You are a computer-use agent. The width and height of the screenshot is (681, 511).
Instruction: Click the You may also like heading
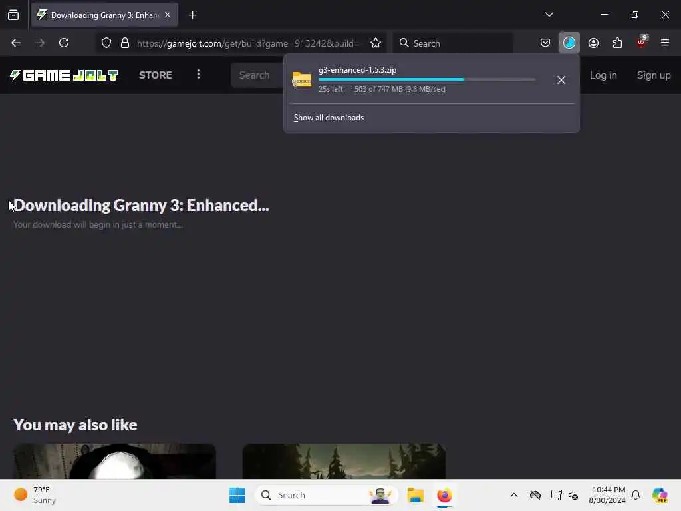75,425
